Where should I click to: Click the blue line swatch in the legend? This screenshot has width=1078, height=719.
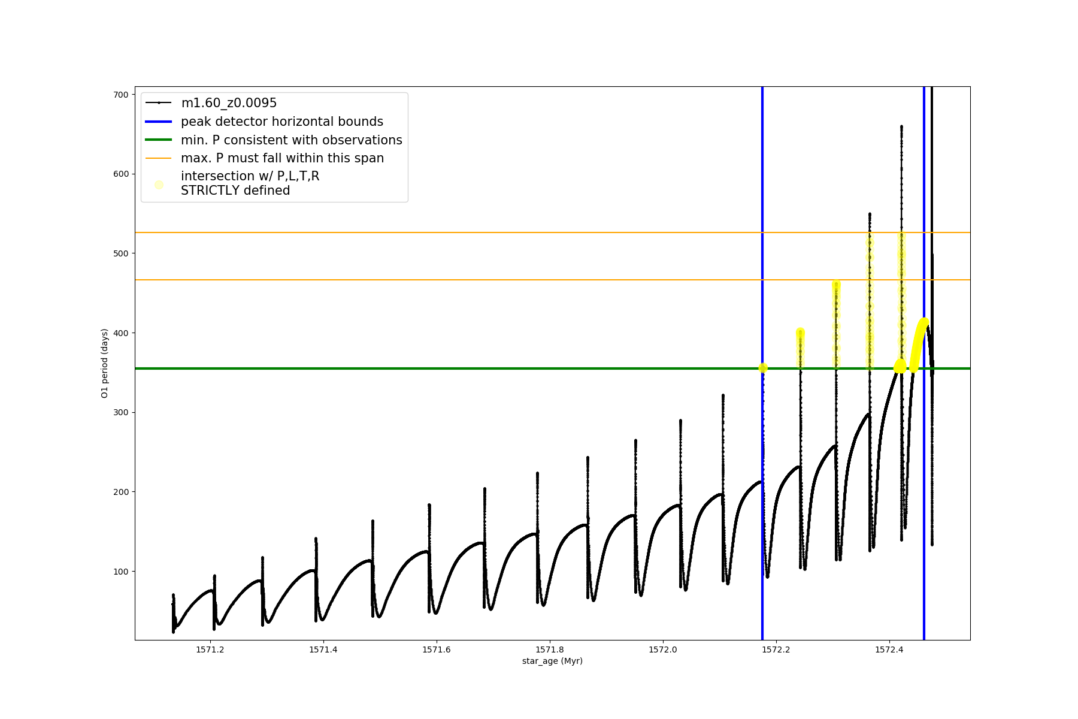(159, 122)
